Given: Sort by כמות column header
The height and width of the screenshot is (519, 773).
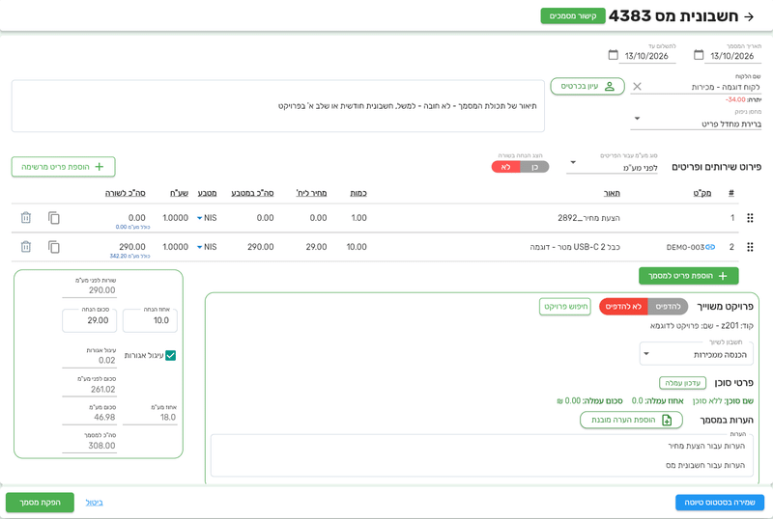Looking at the screenshot, I should 358,193.
